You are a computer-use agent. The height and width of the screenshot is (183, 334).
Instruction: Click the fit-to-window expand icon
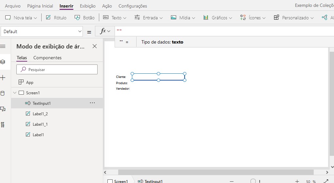click(x=326, y=181)
